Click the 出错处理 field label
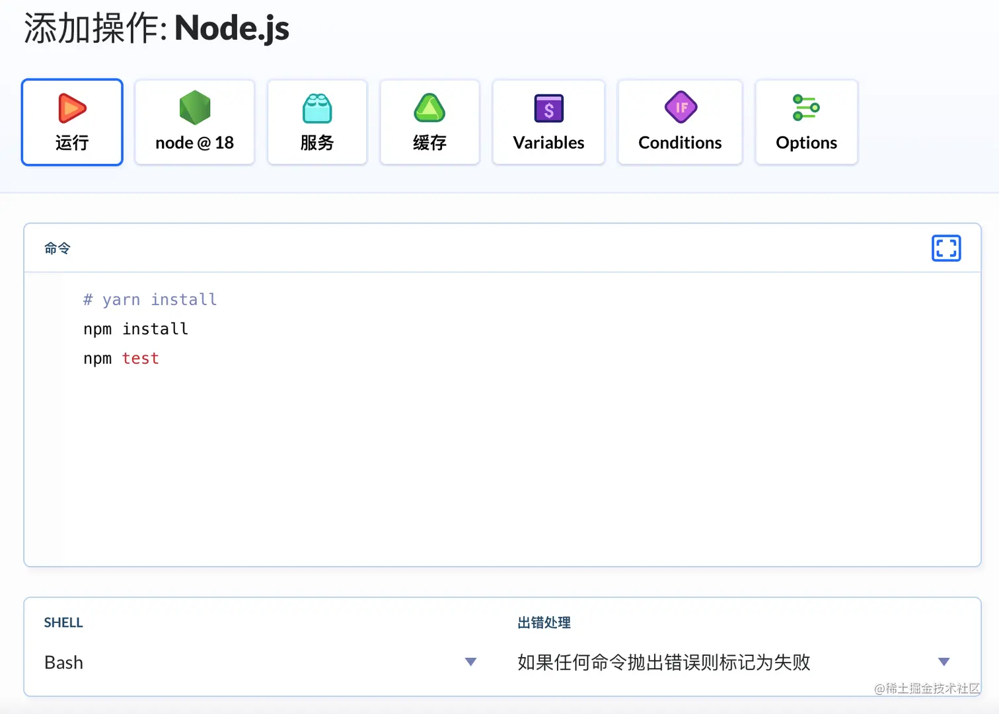Viewport: 999px width, 714px height. [x=544, y=622]
